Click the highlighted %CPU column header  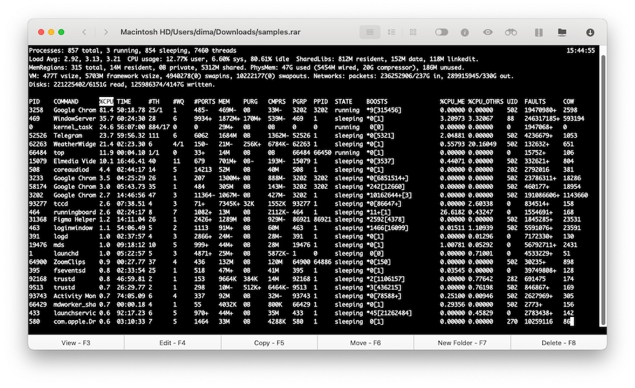[x=106, y=102]
